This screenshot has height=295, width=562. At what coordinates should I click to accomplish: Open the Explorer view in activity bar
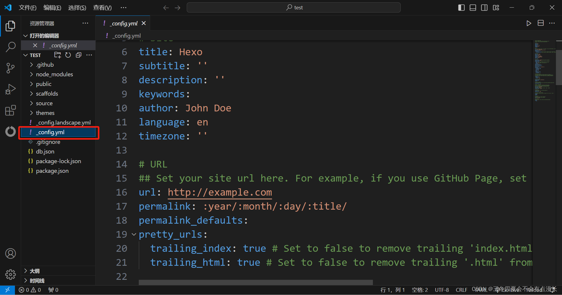pos(10,26)
